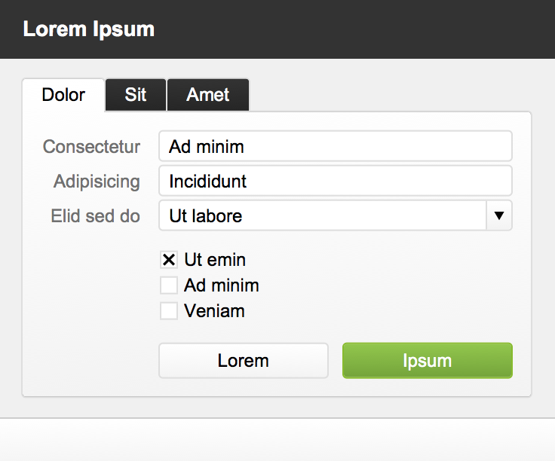Open the Amet tab
The height and width of the screenshot is (461, 555).
coord(208,95)
